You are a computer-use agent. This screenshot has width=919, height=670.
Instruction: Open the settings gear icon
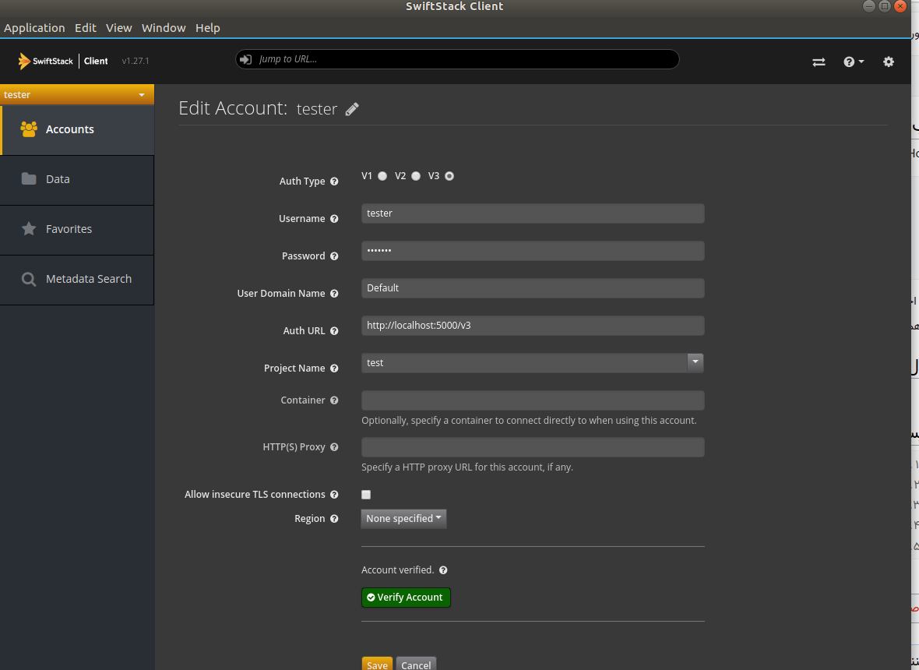pyautogui.click(x=889, y=62)
